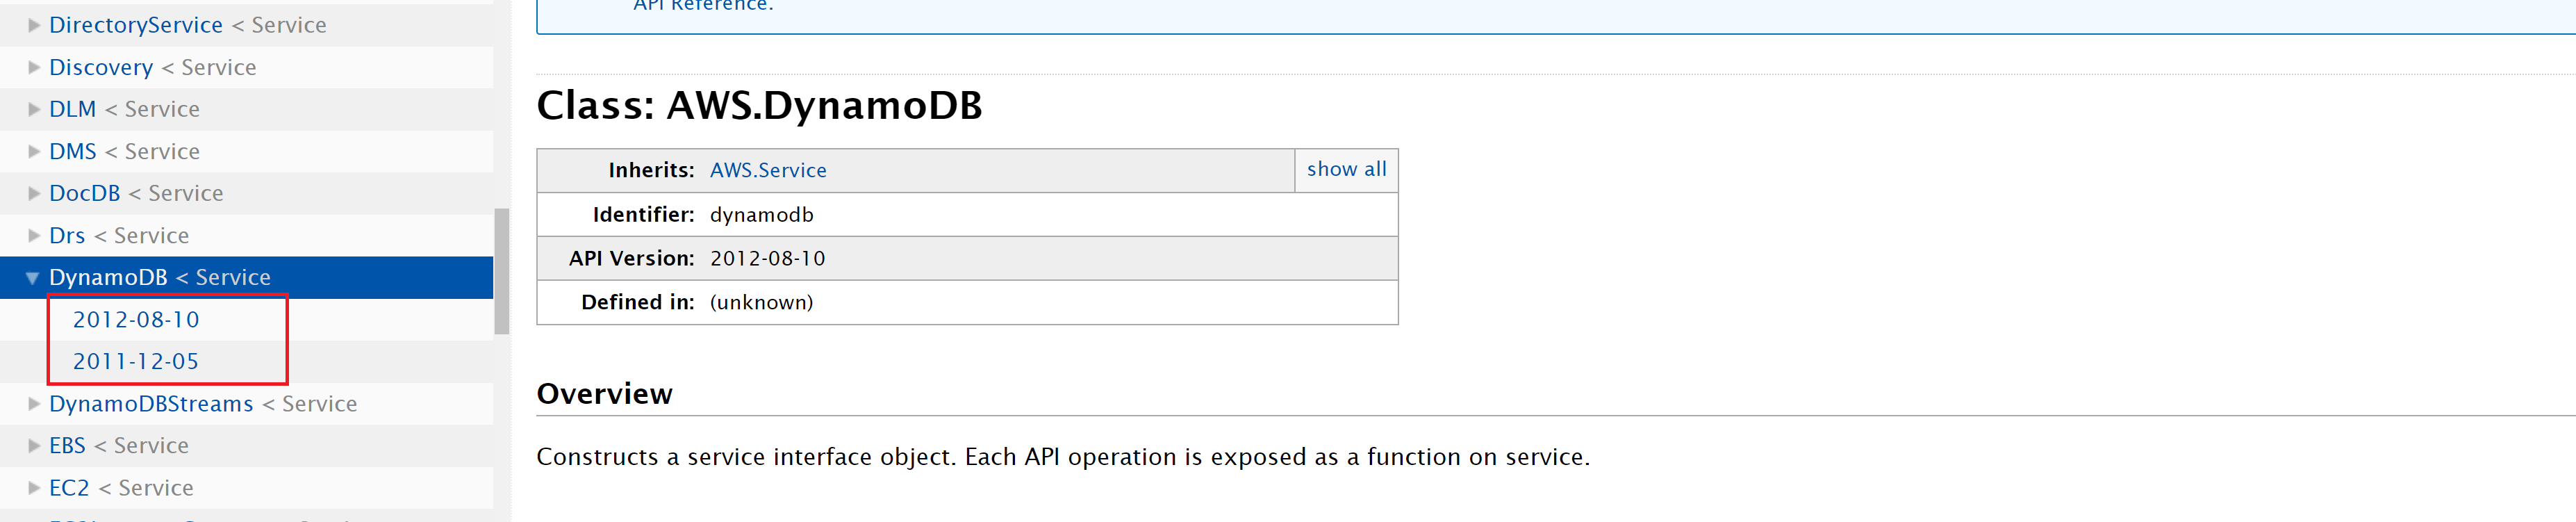Screen dimensions: 2576x522
Task: Expand the DirectoryService tree arrow
Action: tap(33, 25)
